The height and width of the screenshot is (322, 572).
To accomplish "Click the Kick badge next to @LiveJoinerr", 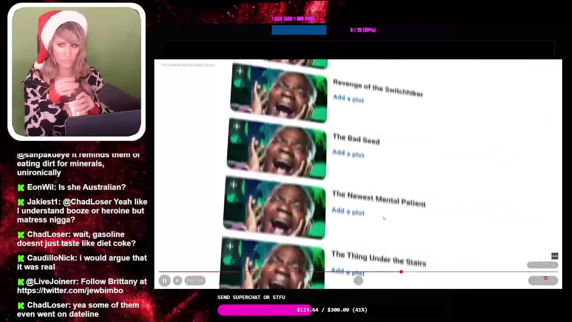I will [21, 282].
